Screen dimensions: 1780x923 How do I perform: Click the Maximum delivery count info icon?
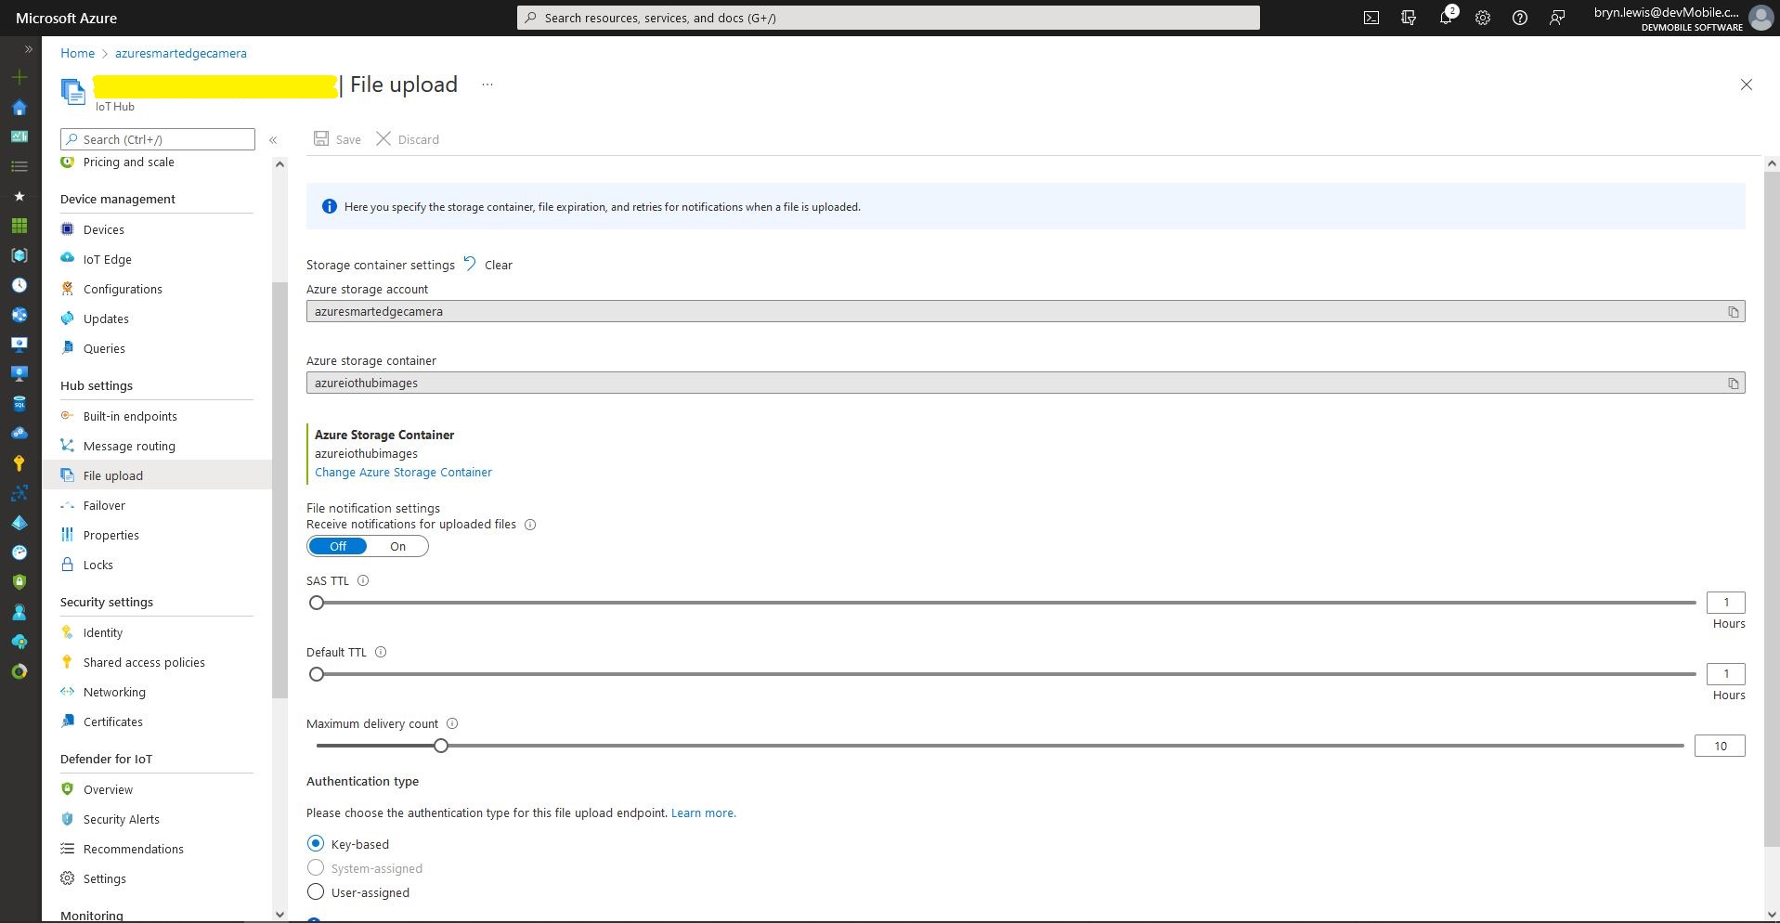tap(452, 724)
